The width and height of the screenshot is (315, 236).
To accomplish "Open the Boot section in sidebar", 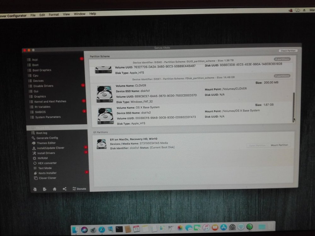I will tap(35, 65).
